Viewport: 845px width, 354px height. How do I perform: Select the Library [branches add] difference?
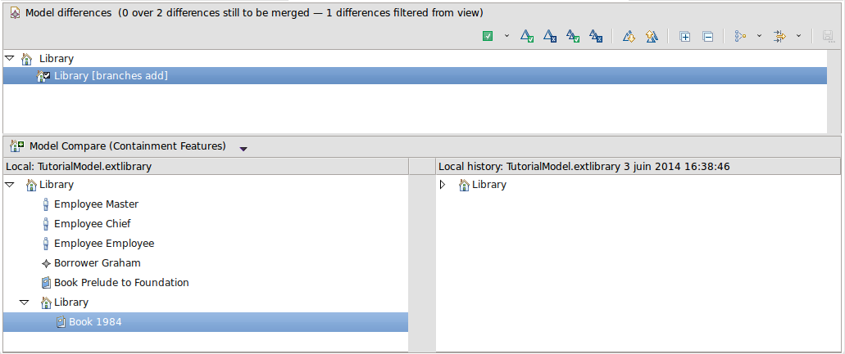tap(111, 76)
